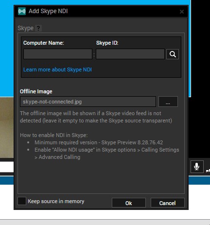This screenshot has height=225, width=210.
Task: Open the Learn more about Skype NDI link
Action: point(57,69)
